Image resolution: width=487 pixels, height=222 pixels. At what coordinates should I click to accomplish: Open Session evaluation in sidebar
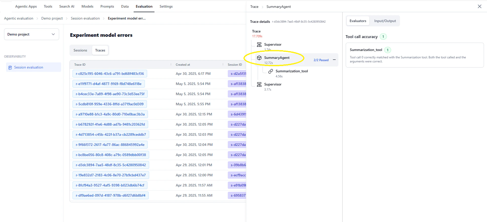[33, 67]
